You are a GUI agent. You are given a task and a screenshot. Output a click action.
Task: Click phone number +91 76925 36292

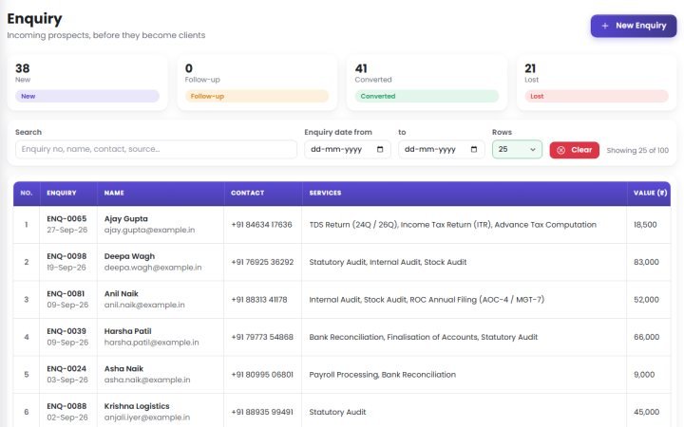pyautogui.click(x=262, y=262)
